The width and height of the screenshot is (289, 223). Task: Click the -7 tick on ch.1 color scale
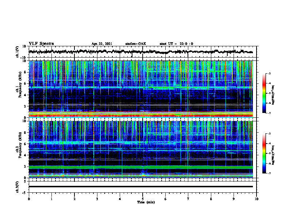point(269,113)
